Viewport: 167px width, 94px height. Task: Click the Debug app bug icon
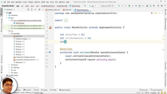(x=129, y=6)
